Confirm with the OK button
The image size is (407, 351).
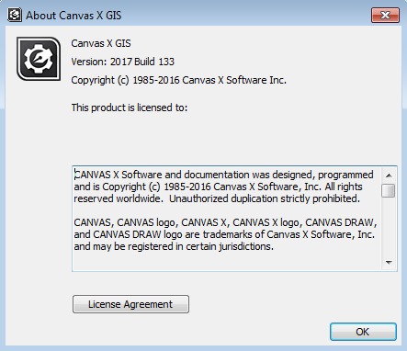[x=363, y=332]
